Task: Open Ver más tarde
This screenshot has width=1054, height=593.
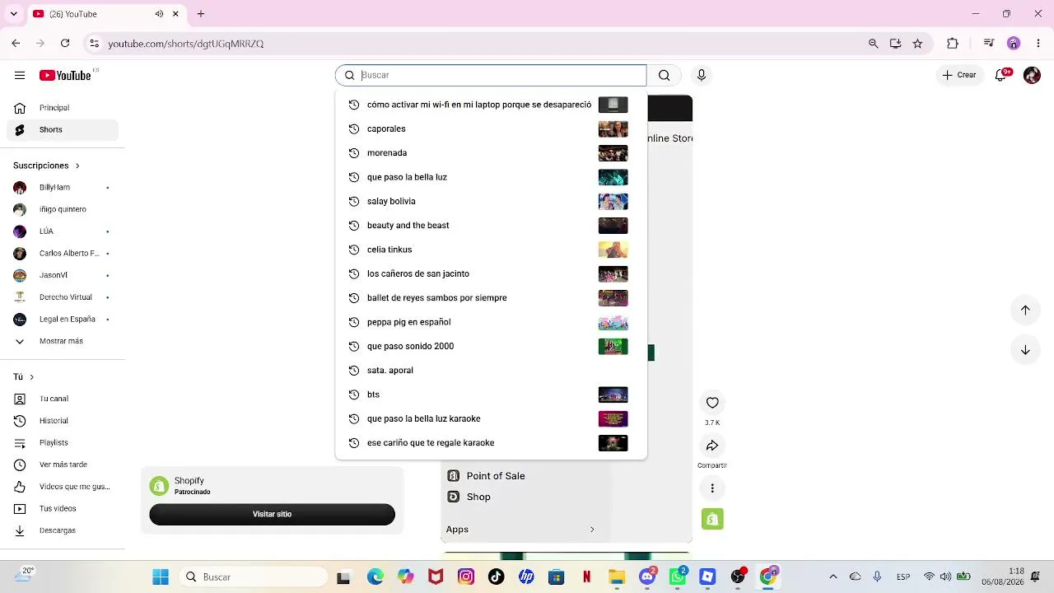Action: pos(63,465)
